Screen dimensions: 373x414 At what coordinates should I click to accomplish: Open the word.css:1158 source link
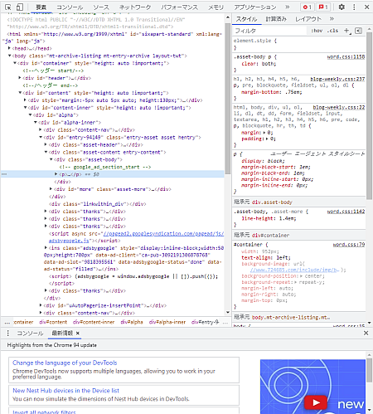pyautogui.click(x=346, y=57)
